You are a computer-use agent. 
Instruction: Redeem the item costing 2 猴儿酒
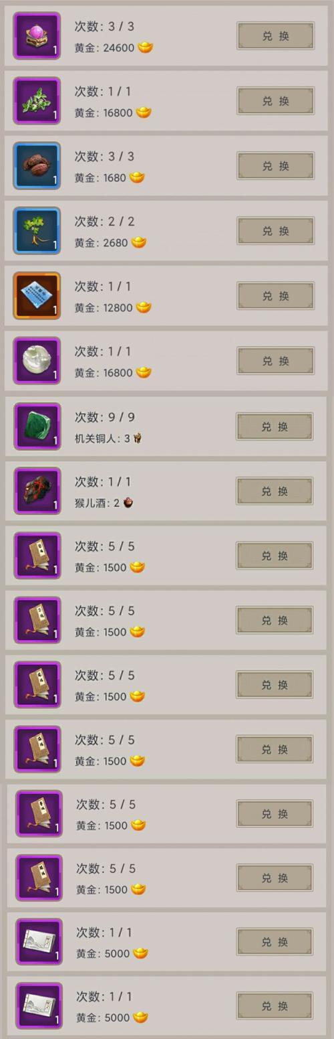pyautogui.click(x=275, y=491)
